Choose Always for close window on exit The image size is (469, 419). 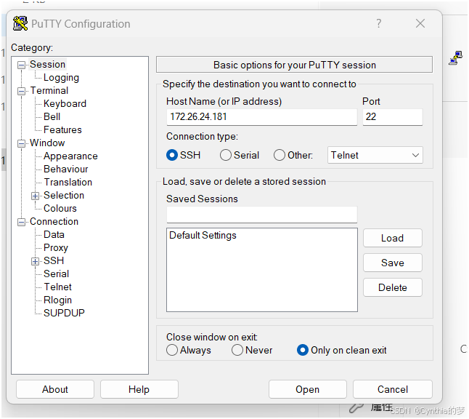tap(172, 350)
